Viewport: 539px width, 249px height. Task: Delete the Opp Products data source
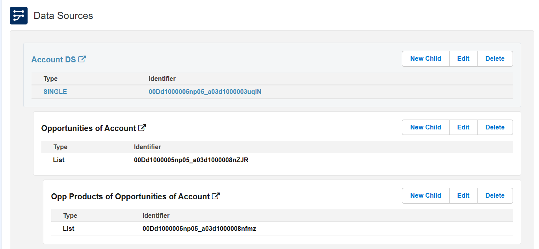point(495,195)
